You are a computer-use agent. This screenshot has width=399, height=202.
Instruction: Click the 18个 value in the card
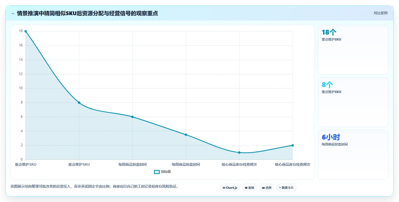click(x=329, y=32)
